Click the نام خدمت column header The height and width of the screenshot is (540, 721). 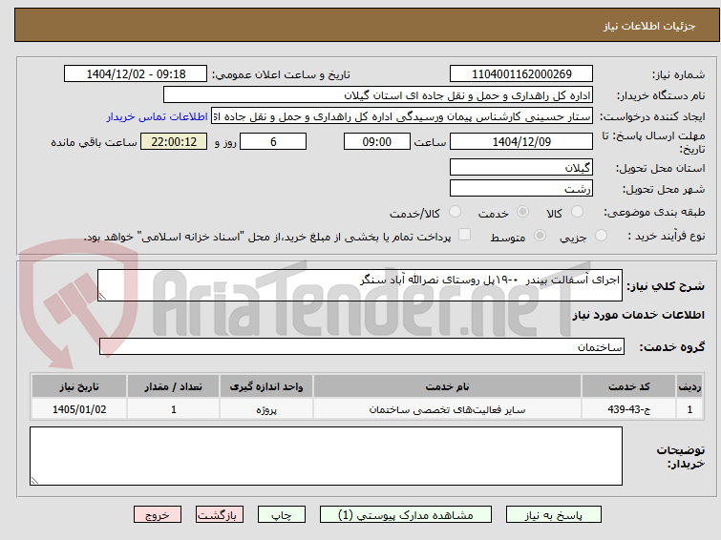pos(448,386)
